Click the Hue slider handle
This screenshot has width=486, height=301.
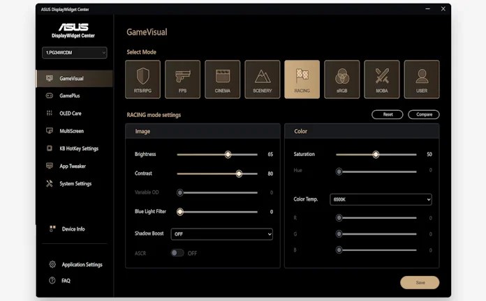[339, 171]
